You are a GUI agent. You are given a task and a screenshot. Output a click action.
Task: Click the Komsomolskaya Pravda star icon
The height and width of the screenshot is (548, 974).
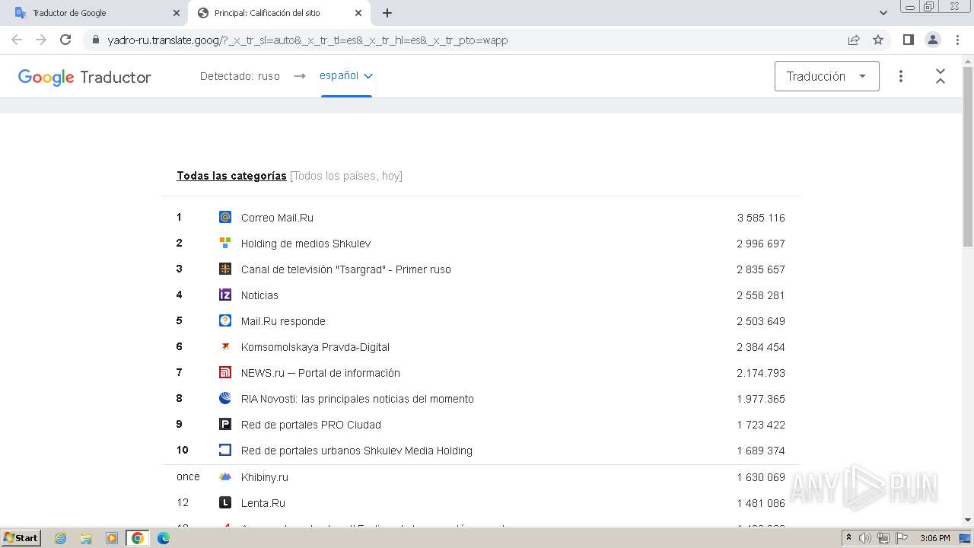(x=225, y=346)
